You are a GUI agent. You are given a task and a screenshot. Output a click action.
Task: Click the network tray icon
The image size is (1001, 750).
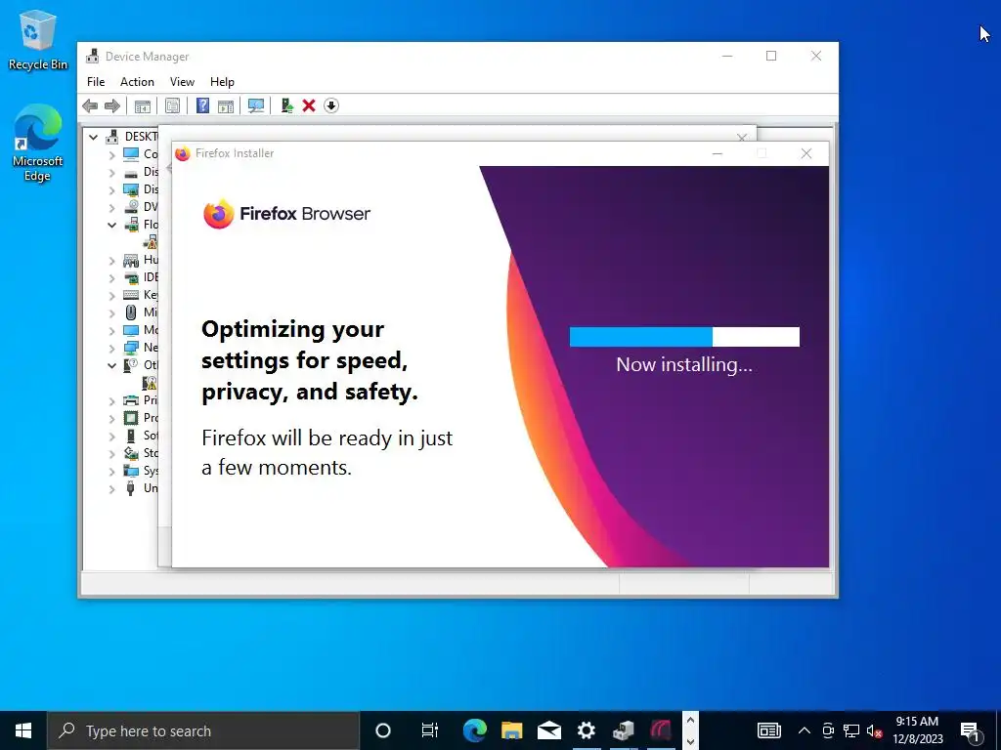(851, 730)
